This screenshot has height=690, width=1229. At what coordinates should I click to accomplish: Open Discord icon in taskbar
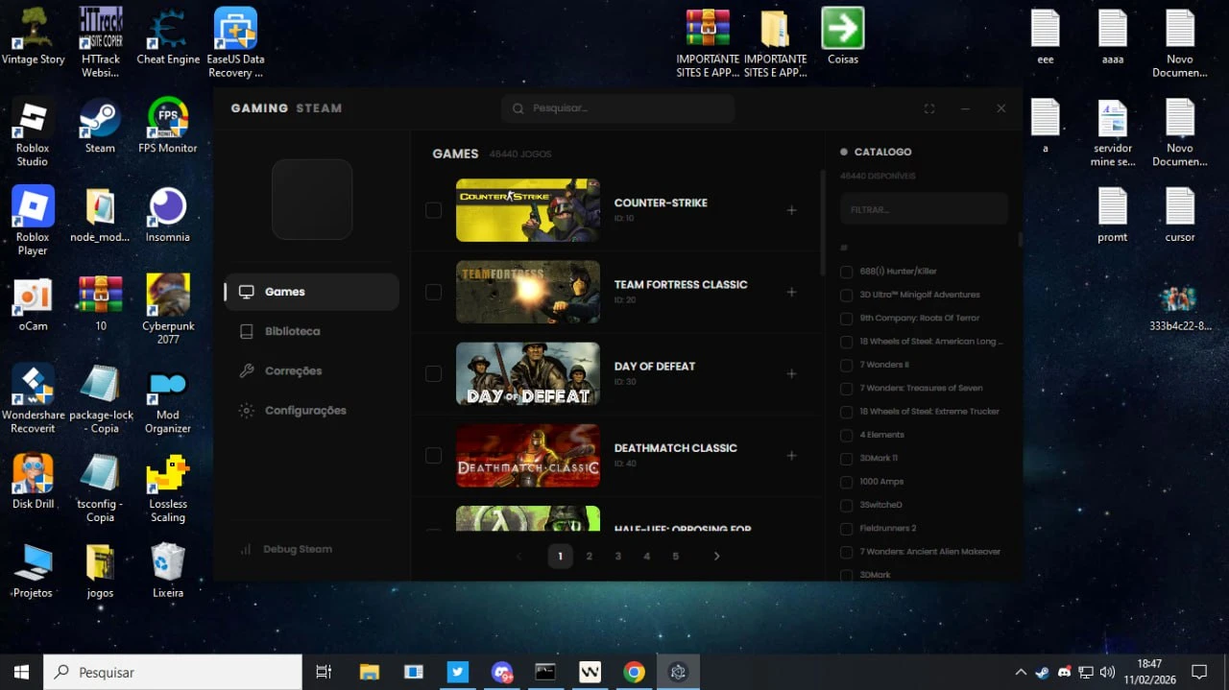(501, 672)
